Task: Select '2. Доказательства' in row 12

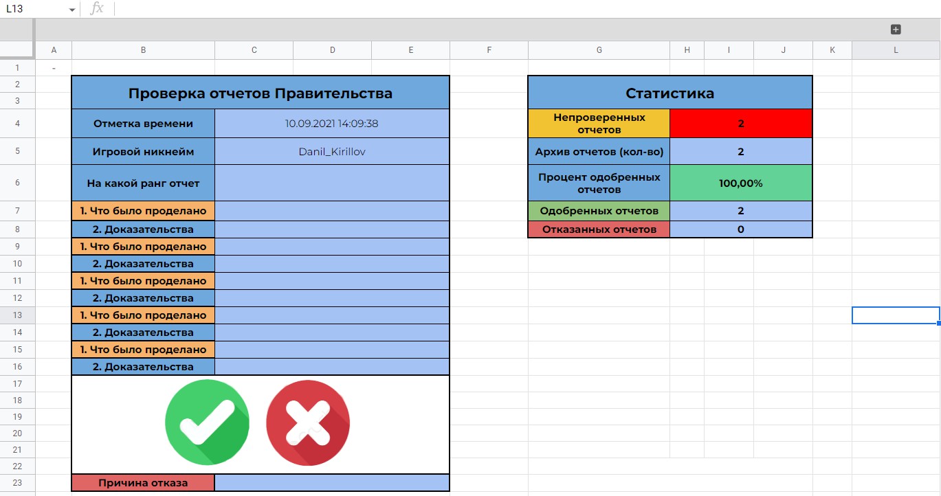Action: pyautogui.click(x=143, y=298)
